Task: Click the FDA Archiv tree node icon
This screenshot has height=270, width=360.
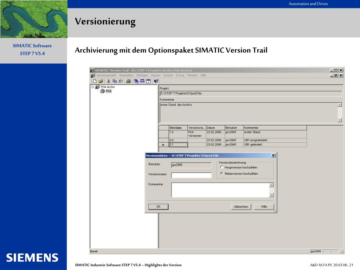Action: point(97,87)
